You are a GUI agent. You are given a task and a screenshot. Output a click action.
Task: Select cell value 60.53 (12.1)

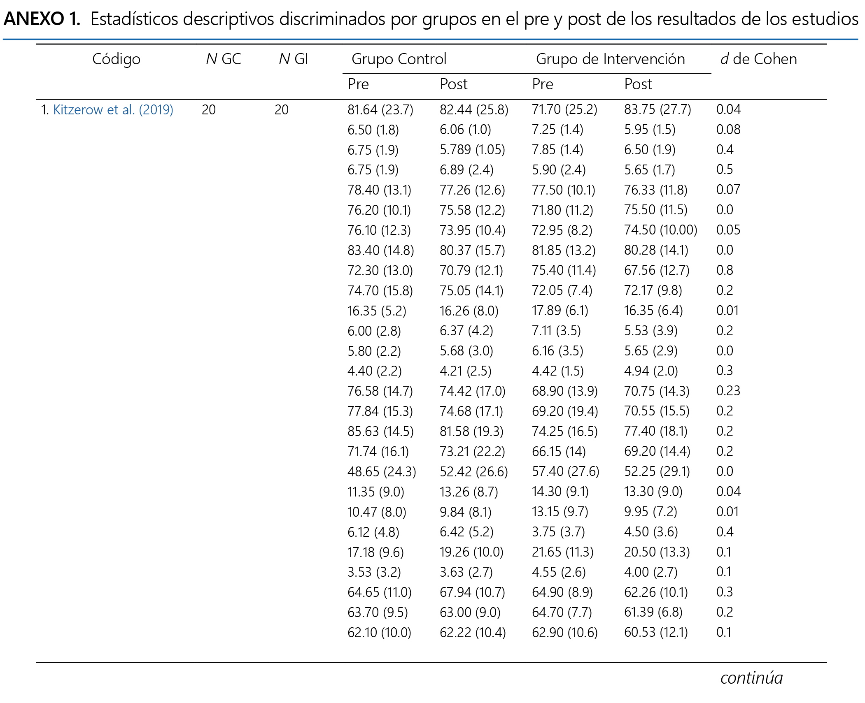656,633
